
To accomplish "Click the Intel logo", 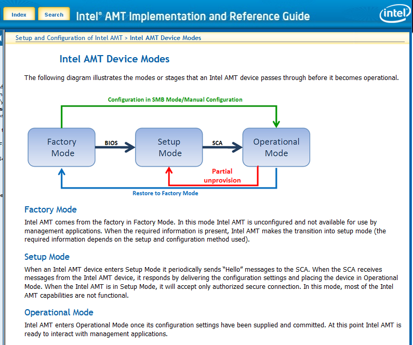I will [395, 13].
